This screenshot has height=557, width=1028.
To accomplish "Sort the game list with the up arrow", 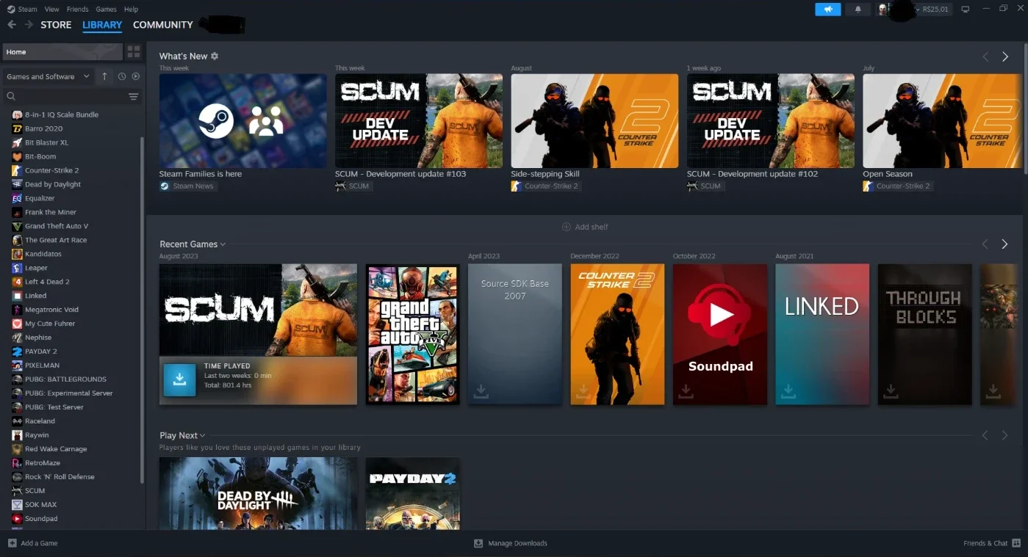I will (x=104, y=76).
